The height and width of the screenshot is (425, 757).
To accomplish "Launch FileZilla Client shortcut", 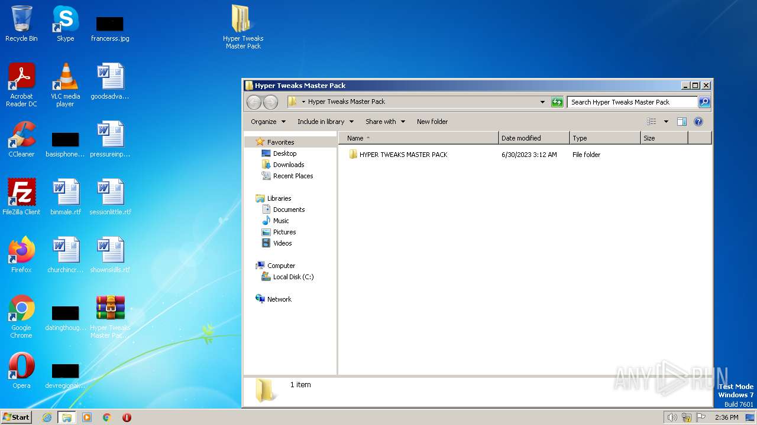I will click(21, 197).
